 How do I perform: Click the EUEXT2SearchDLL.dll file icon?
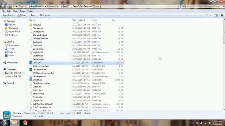(x=31, y=107)
